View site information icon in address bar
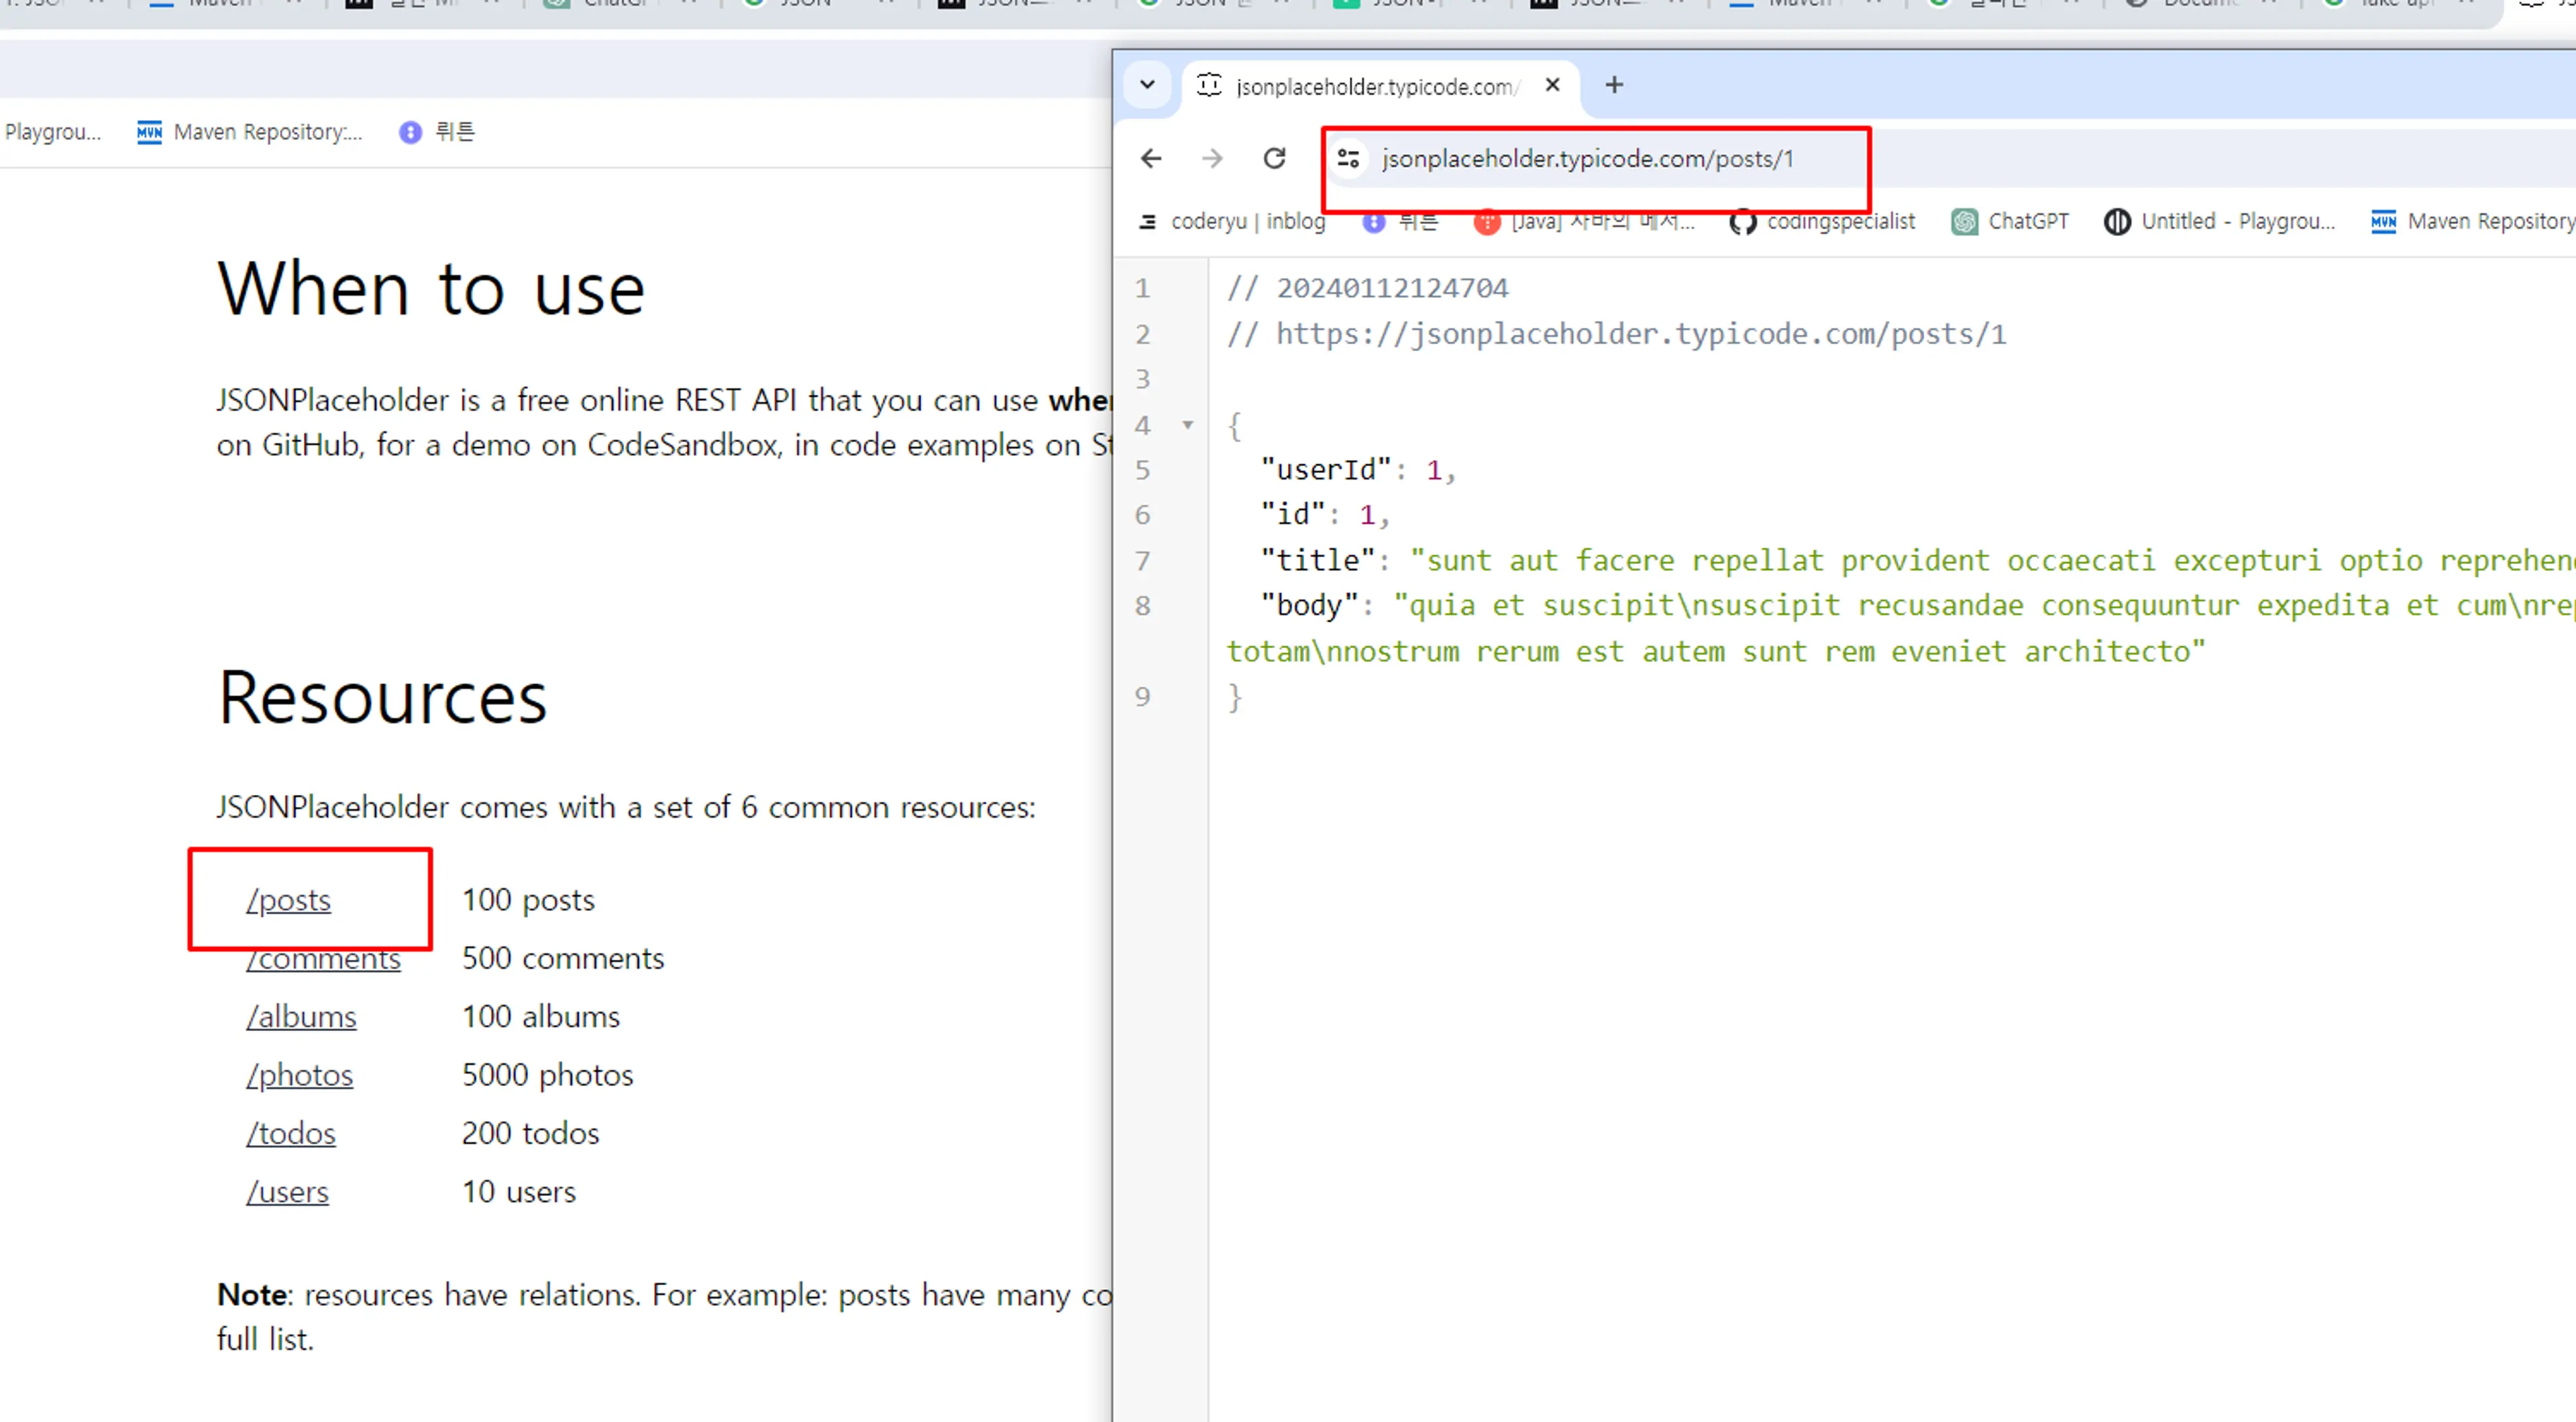Screen dimensions: 2576x1422 [x=1348, y=158]
